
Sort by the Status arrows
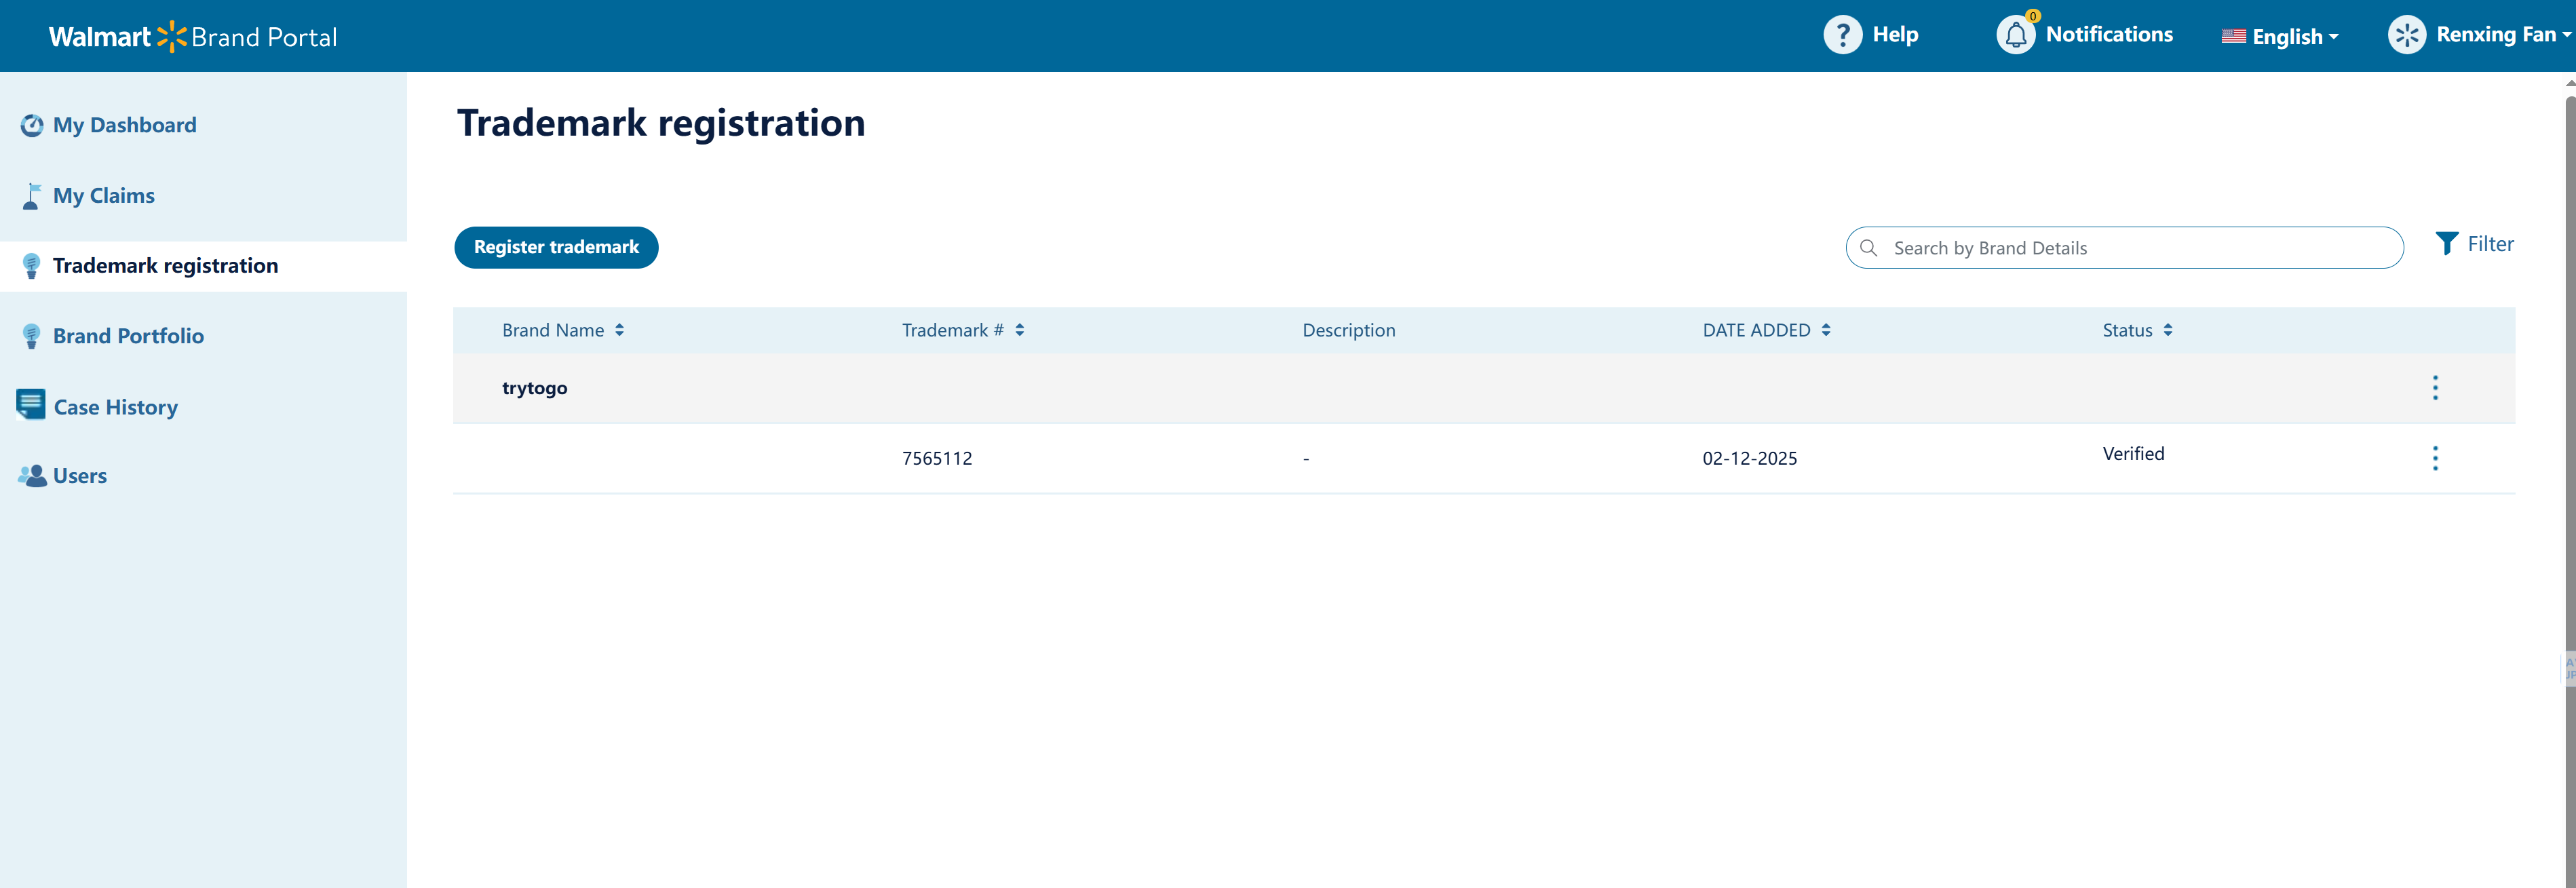coord(2168,330)
